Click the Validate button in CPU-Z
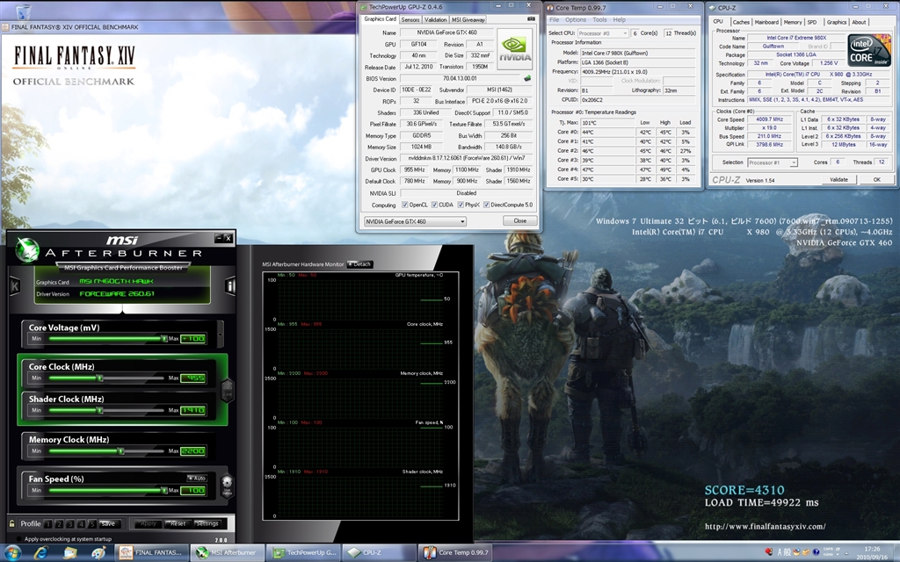Screen dimensions: 900x562 point(838,179)
